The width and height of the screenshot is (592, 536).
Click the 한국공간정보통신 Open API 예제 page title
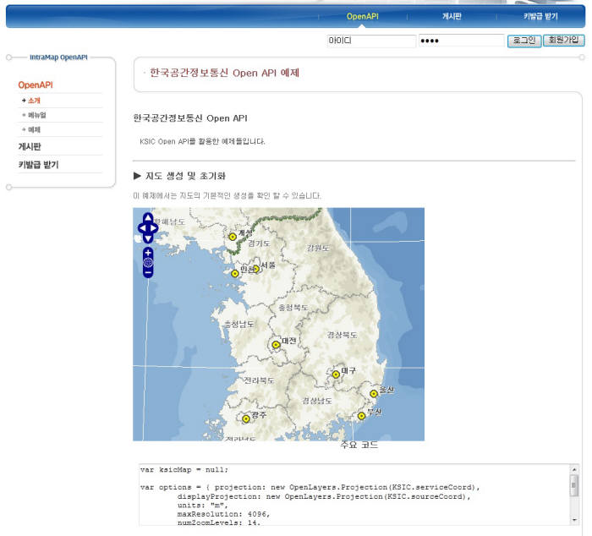(x=225, y=73)
